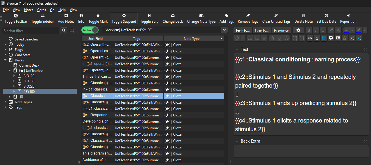Viewport: 371px width, 165px height.
Task: Collapse the Text field section
Action: pyautogui.click(x=237, y=49)
